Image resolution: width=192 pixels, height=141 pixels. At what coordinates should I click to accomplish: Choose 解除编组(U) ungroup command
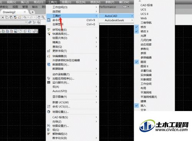pyautogui.click(x=72, y=134)
